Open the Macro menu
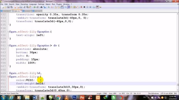The width and height of the screenshot is (179, 100). pos(48,4)
